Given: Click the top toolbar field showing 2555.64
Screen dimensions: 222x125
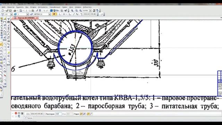Looking at the screenshot, I should tap(86, 14).
